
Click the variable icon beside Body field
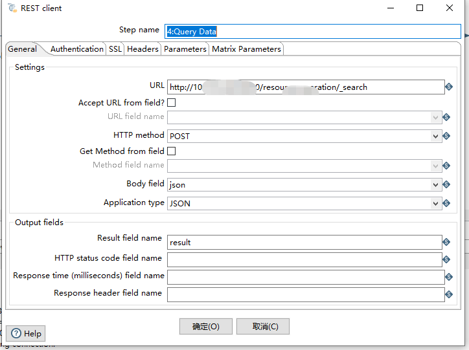446,184
